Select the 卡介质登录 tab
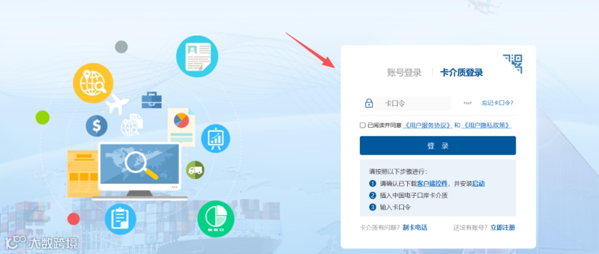The height and width of the screenshot is (254, 599). point(461,73)
